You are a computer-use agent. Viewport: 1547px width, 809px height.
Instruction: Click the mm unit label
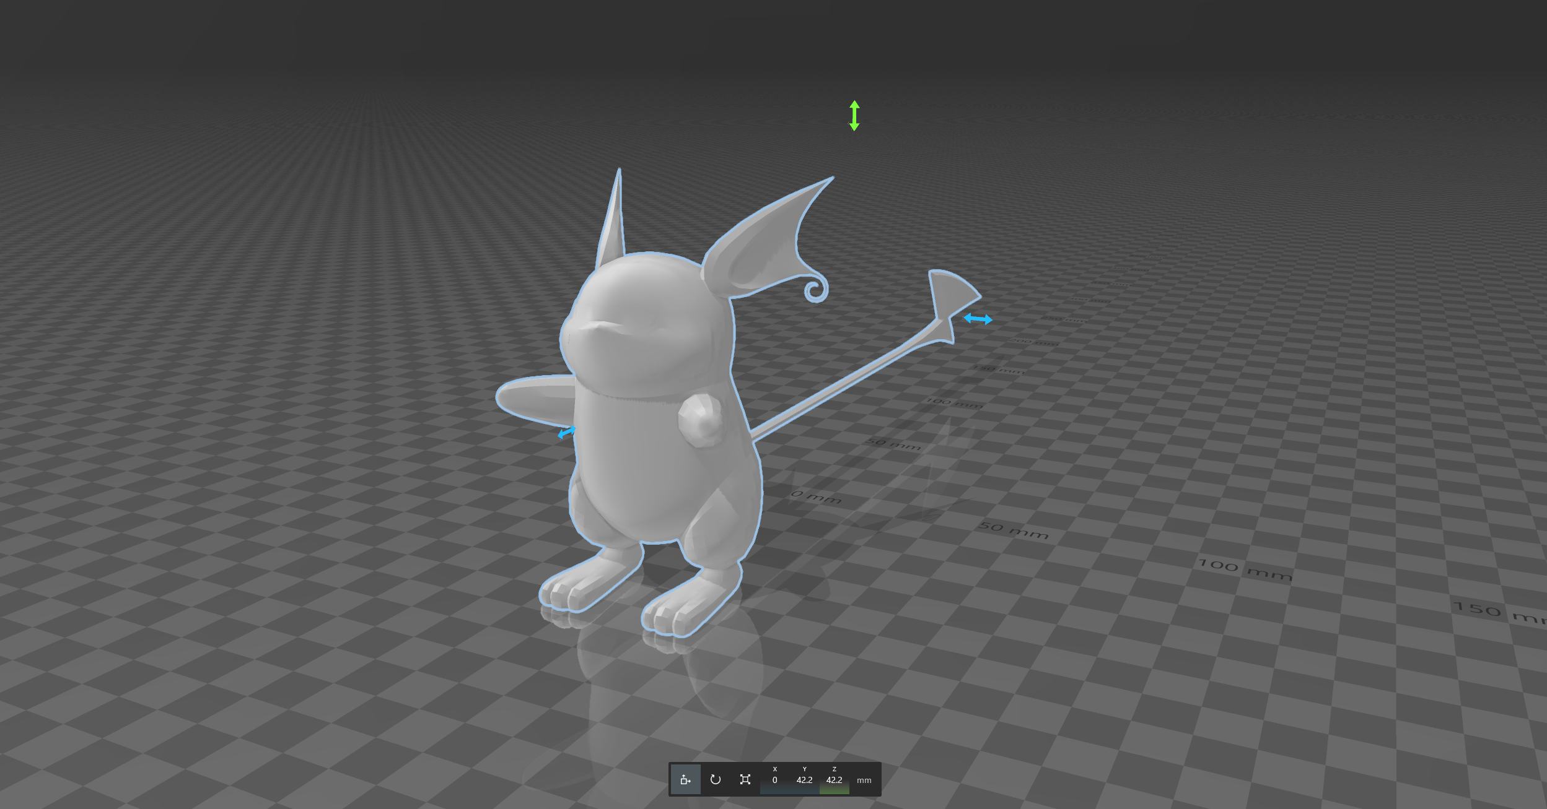(864, 781)
